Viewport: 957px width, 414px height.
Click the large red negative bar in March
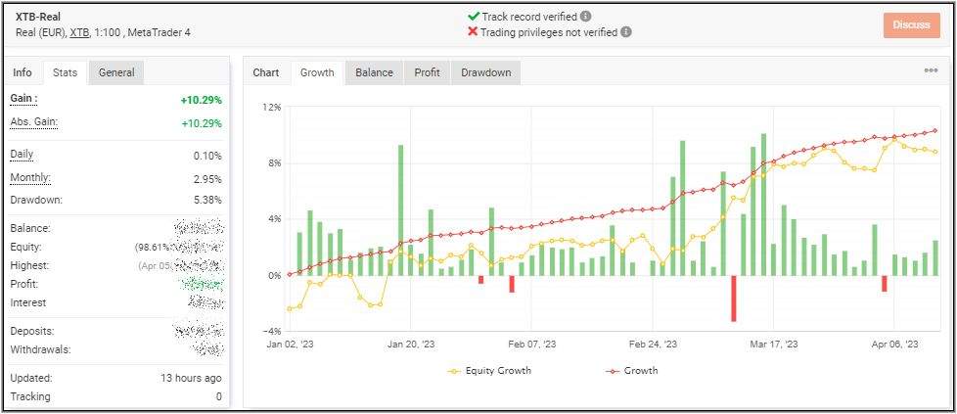click(x=733, y=298)
